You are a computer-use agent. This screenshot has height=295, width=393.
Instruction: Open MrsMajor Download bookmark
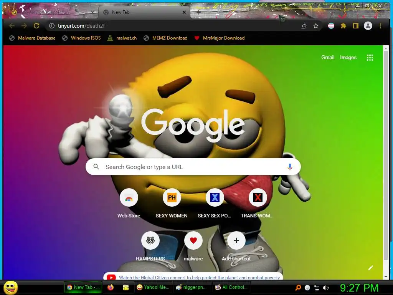pyautogui.click(x=220, y=38)
